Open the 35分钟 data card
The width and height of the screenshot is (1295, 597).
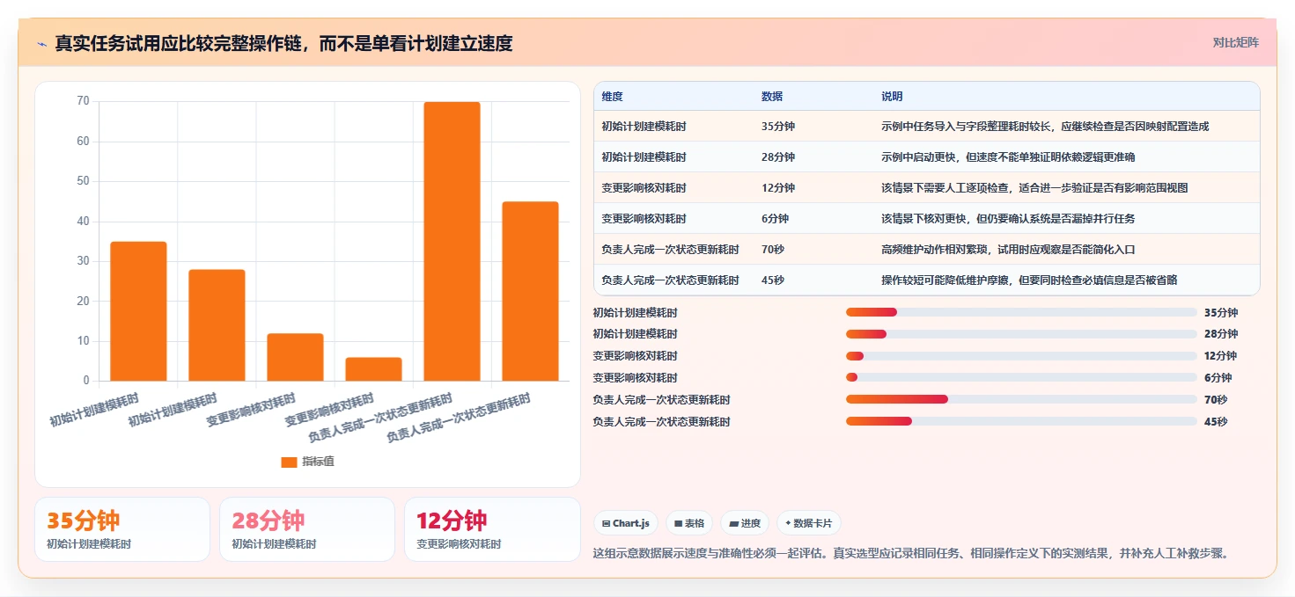[122, 529]
